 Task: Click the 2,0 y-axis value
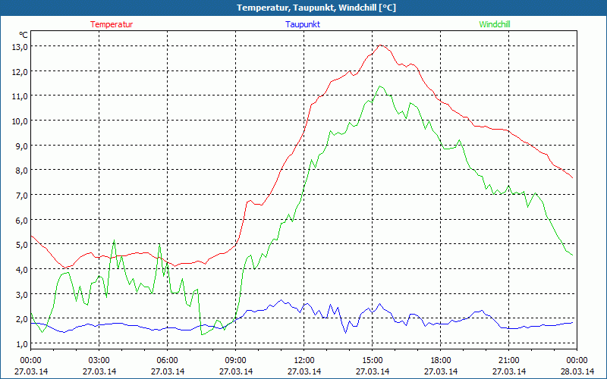(21, 318)
